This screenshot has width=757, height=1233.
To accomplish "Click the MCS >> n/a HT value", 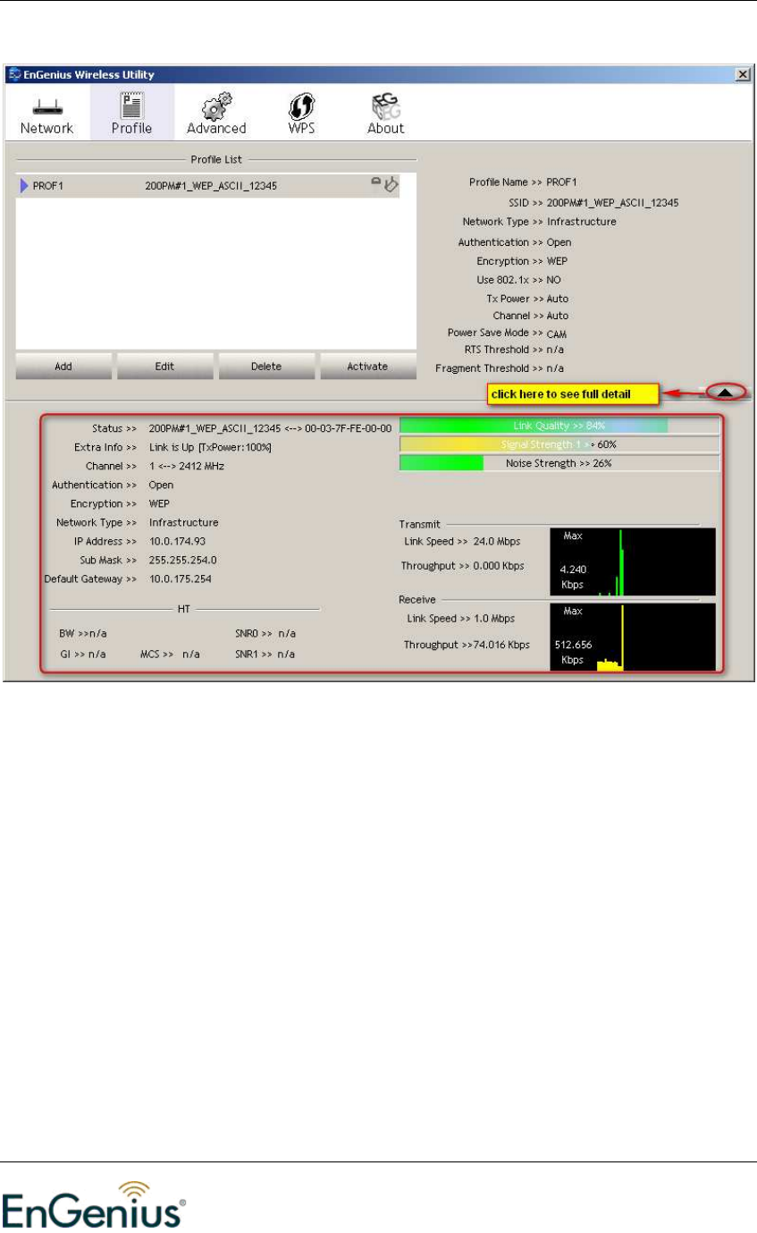I will pos(170,654).
